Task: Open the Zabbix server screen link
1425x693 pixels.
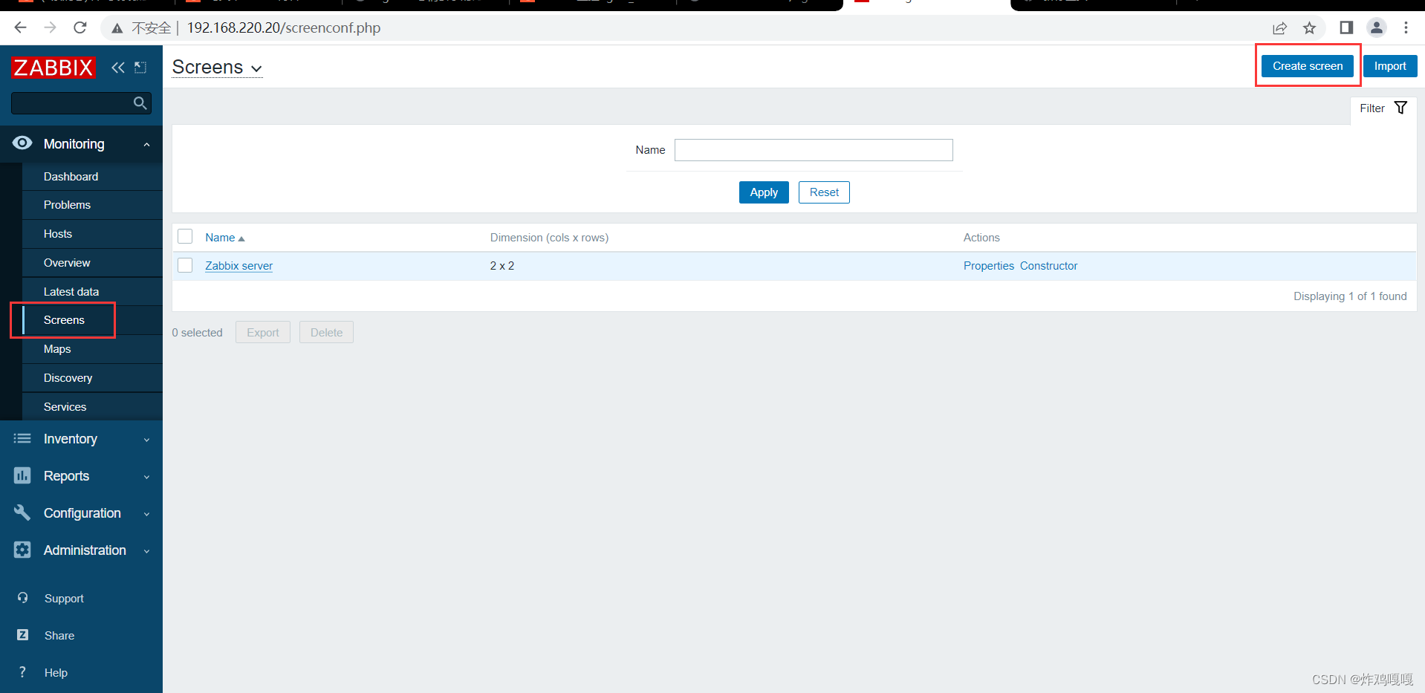Action: tap(238, 265)
